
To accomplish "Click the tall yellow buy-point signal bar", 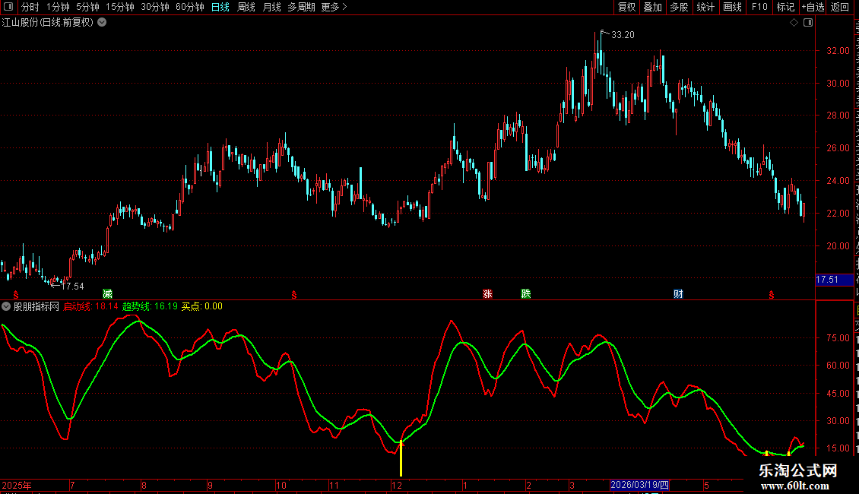I will (x=401, y=458).
